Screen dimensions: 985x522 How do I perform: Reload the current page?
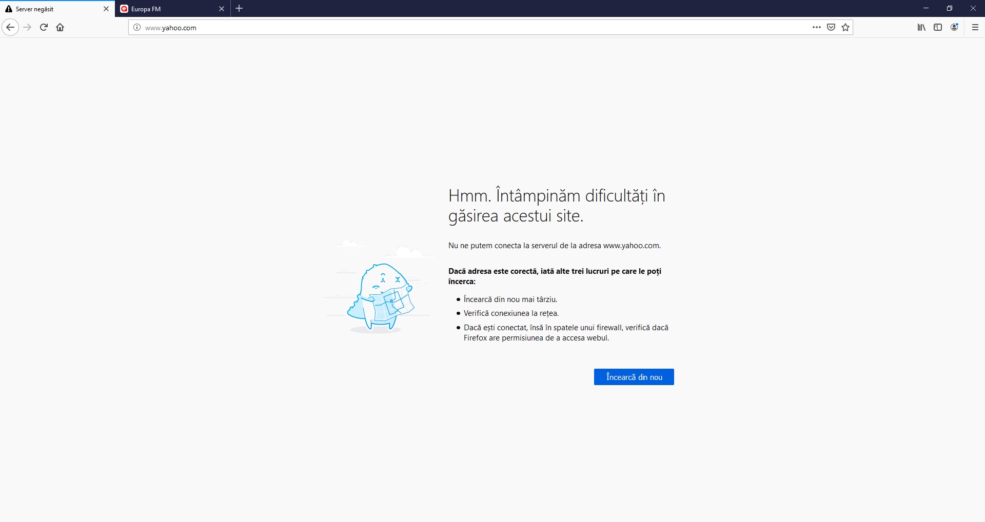44,27
